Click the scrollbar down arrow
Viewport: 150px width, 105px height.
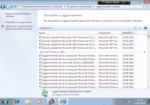[149, 87]
